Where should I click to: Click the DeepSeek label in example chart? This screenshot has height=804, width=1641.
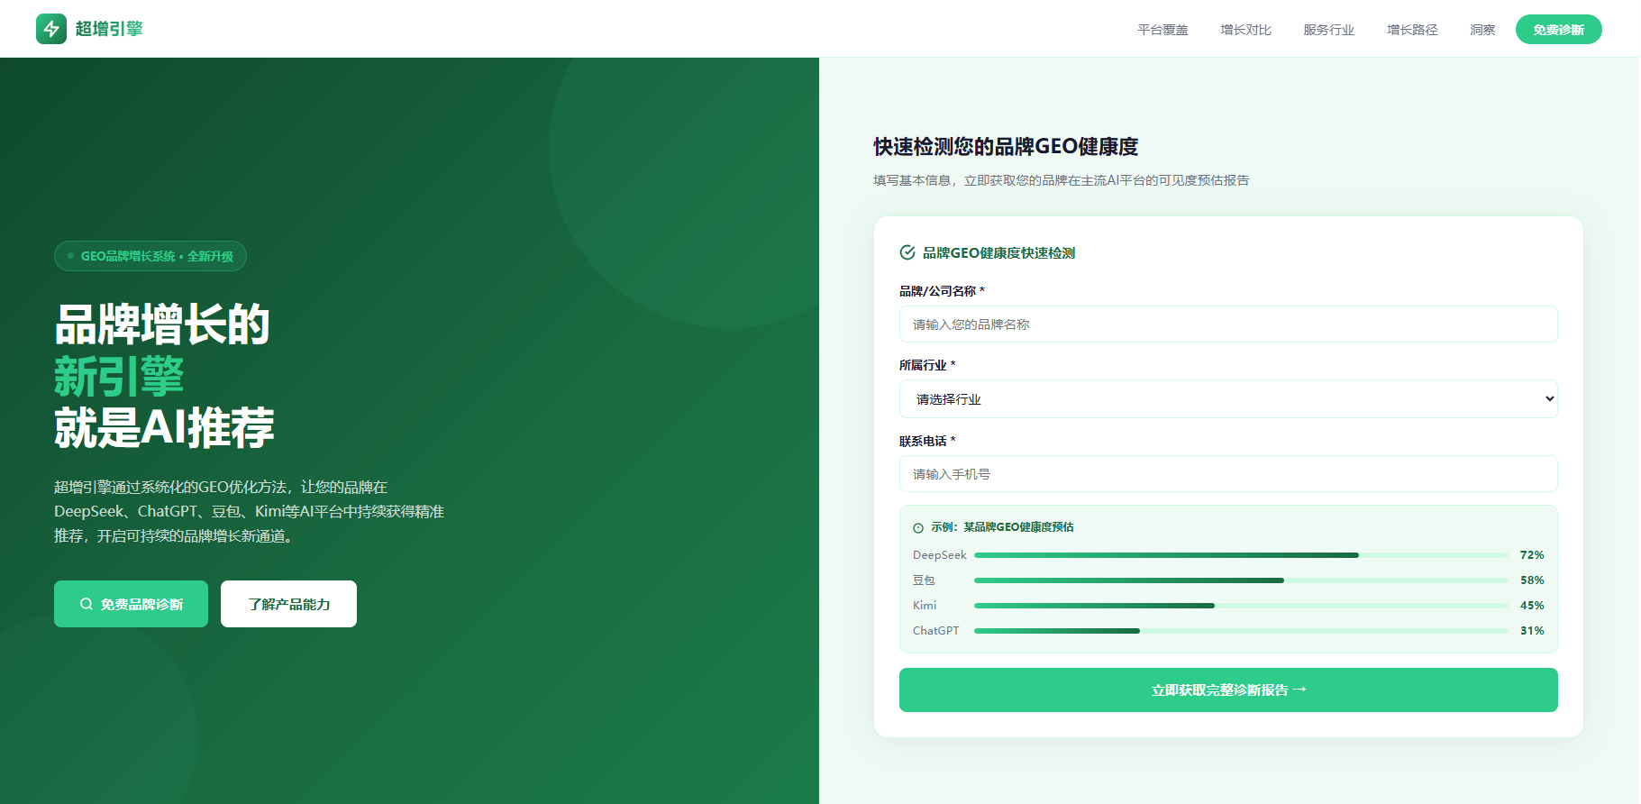tap(940, 555)
